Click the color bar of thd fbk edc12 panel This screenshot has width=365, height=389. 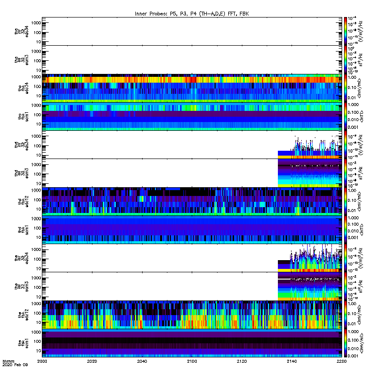346,201
